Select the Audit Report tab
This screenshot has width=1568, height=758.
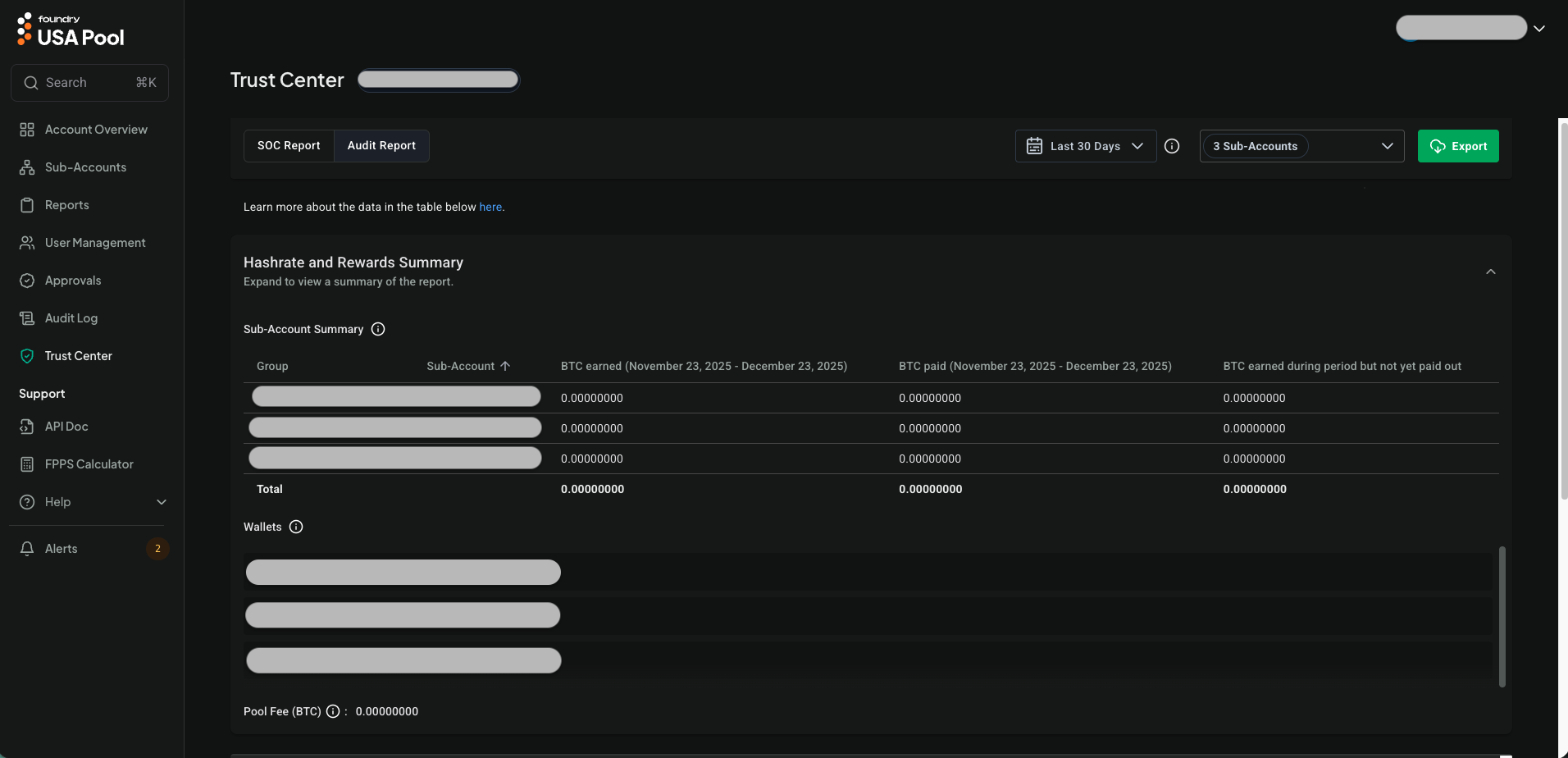(x=381, y=146)
